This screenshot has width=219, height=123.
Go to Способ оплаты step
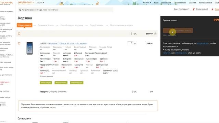(x=96, y=25)
